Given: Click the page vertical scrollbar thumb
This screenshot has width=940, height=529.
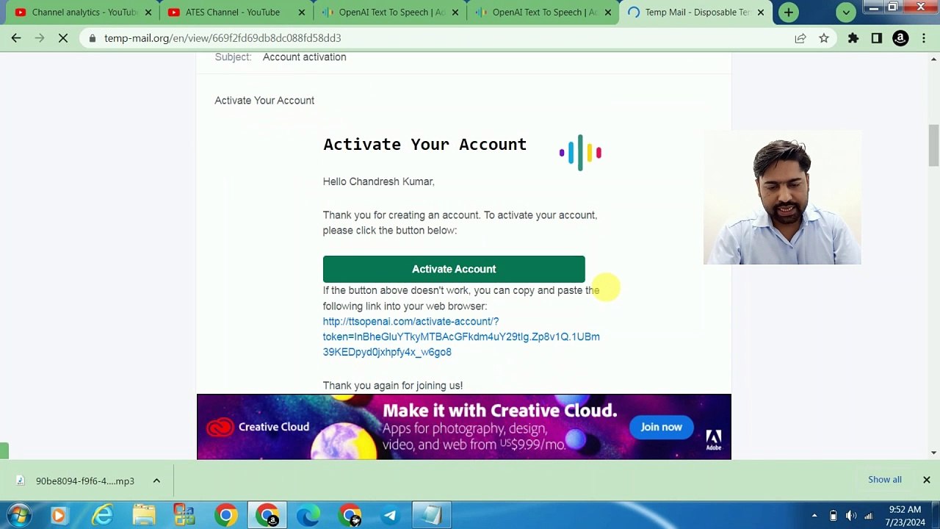Looking at the screenshot, I should coord(933,145).
